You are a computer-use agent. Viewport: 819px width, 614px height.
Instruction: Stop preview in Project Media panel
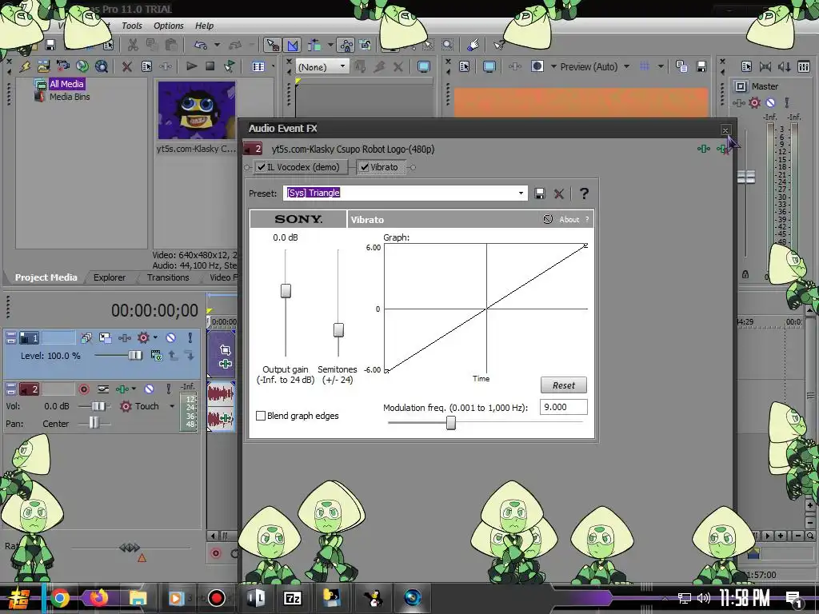[x=210, y=66]
